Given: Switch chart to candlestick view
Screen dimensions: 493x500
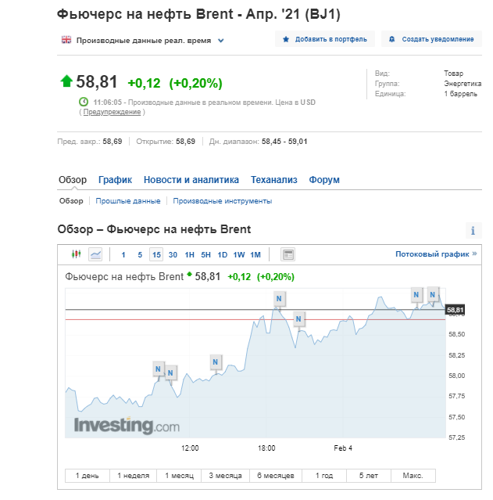Looking at the screenshot, I should 76,254.
